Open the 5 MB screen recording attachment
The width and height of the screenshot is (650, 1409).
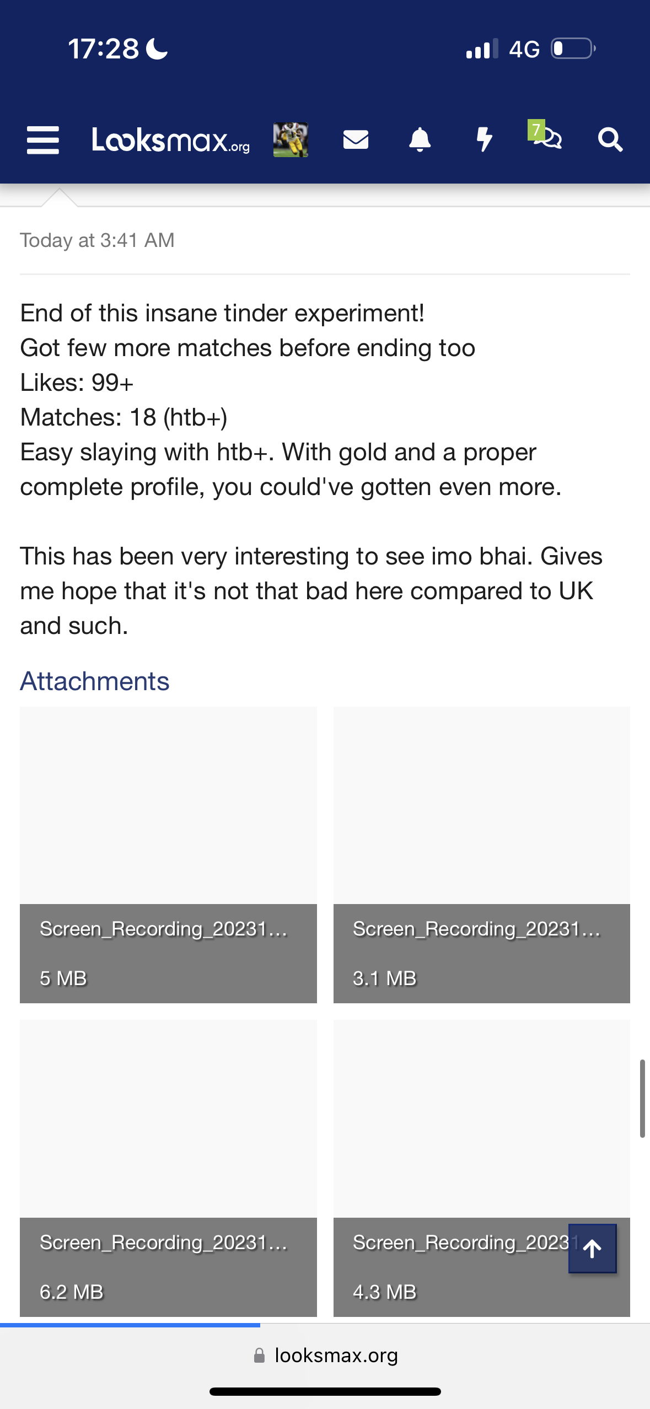pos(168,855)
